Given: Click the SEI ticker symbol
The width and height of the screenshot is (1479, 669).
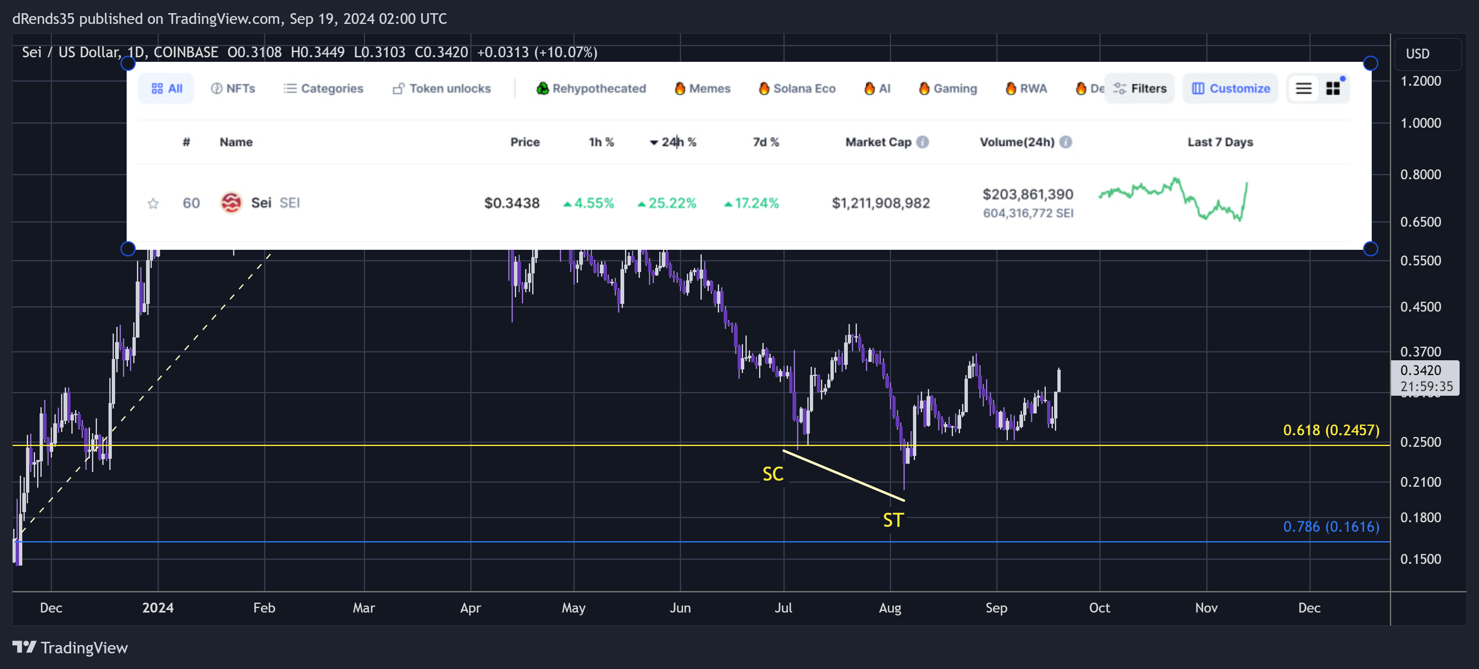Looking at the screenshot, I should coord(289,202).
